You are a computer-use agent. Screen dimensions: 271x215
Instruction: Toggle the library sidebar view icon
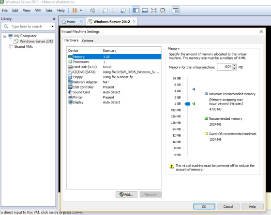point(136,11)
